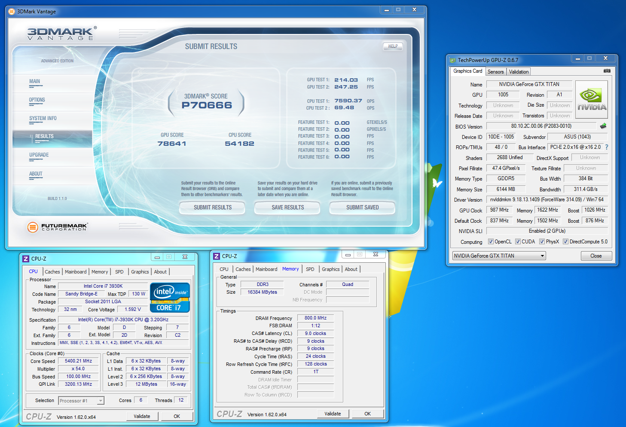Open Graphics tab in CPU-Z processor window
Image resolution: width=626 pixels, height=427 pixels.
[x=140, y=272]
